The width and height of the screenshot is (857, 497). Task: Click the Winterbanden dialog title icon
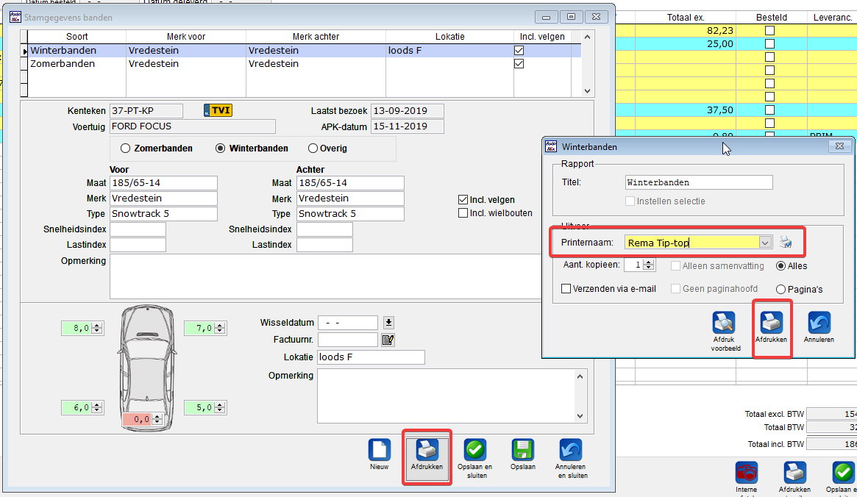551,146
